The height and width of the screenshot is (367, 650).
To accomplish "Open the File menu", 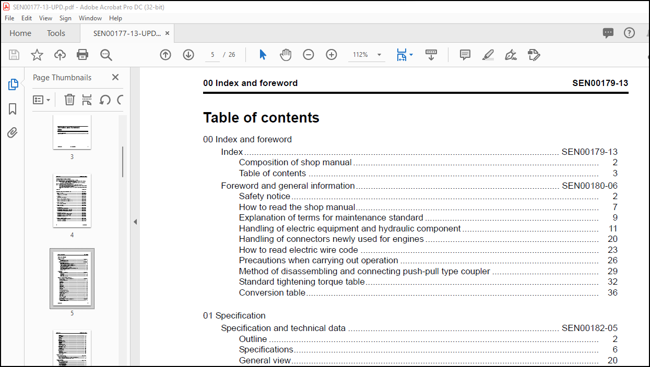I will click(x=9, y=18).
